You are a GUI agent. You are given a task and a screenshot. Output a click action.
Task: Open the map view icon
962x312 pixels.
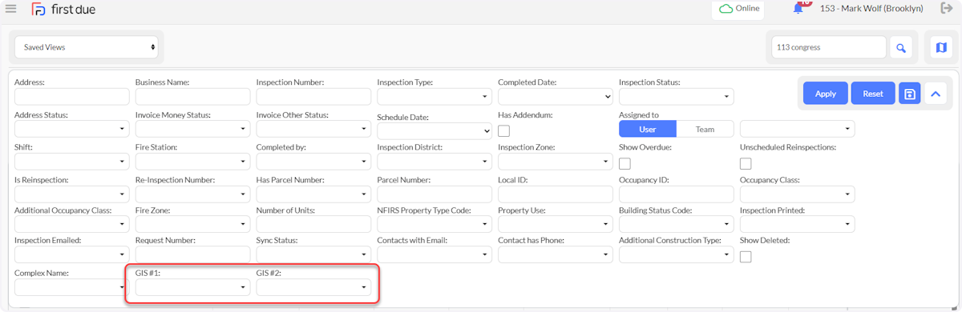pos(941,48)
